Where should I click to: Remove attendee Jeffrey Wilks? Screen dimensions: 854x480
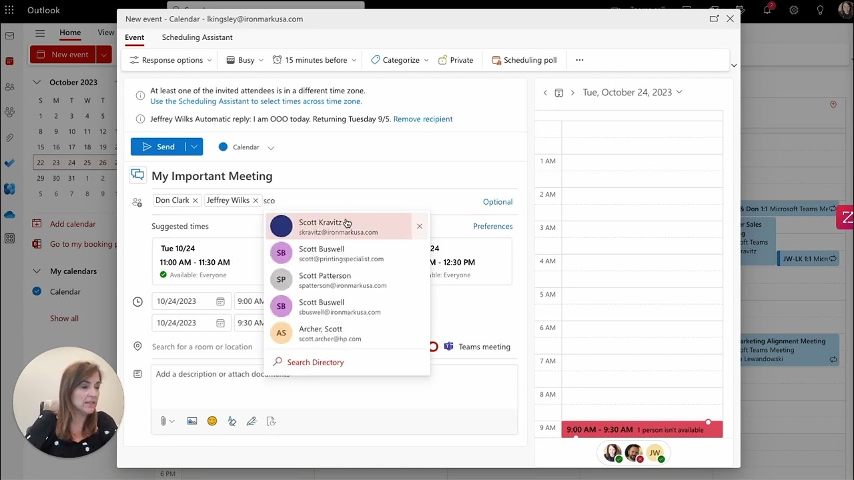pyautogui.click(x=256, y=200)
